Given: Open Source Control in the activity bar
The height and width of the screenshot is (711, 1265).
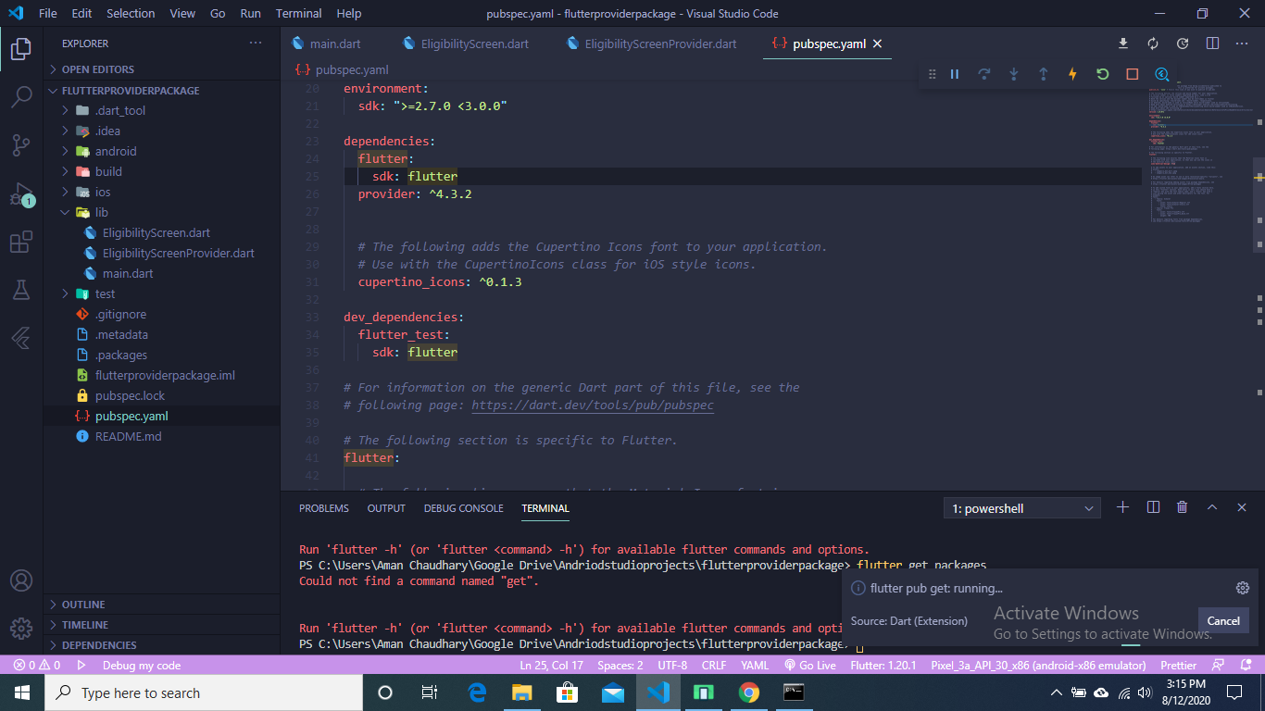Looking at the screenshot, I should tap(20, 144).
